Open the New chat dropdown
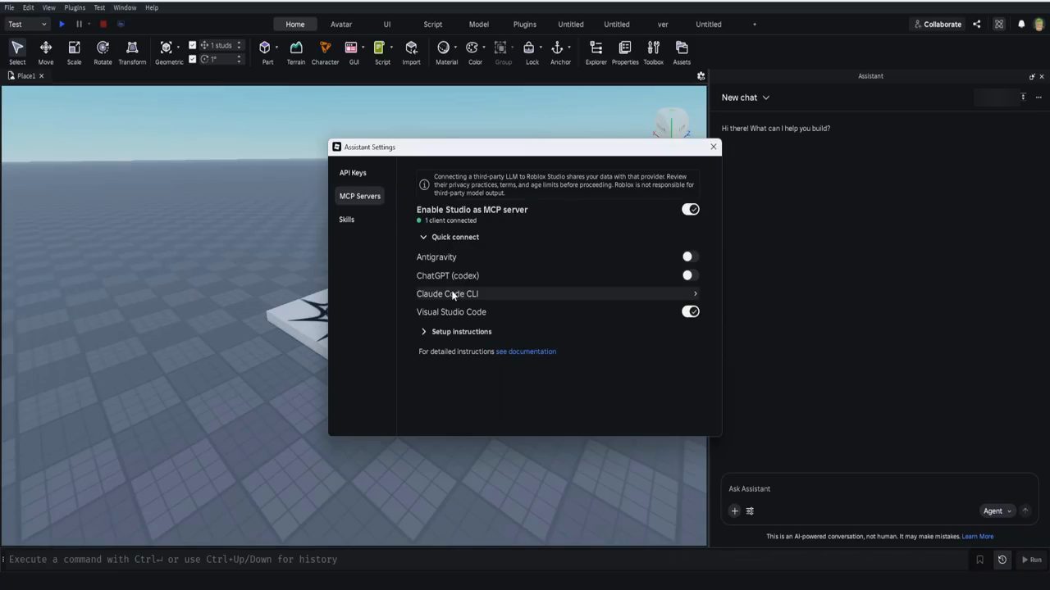The height and width of the screenshot is (590, 1050). click(x=746, y=98)
